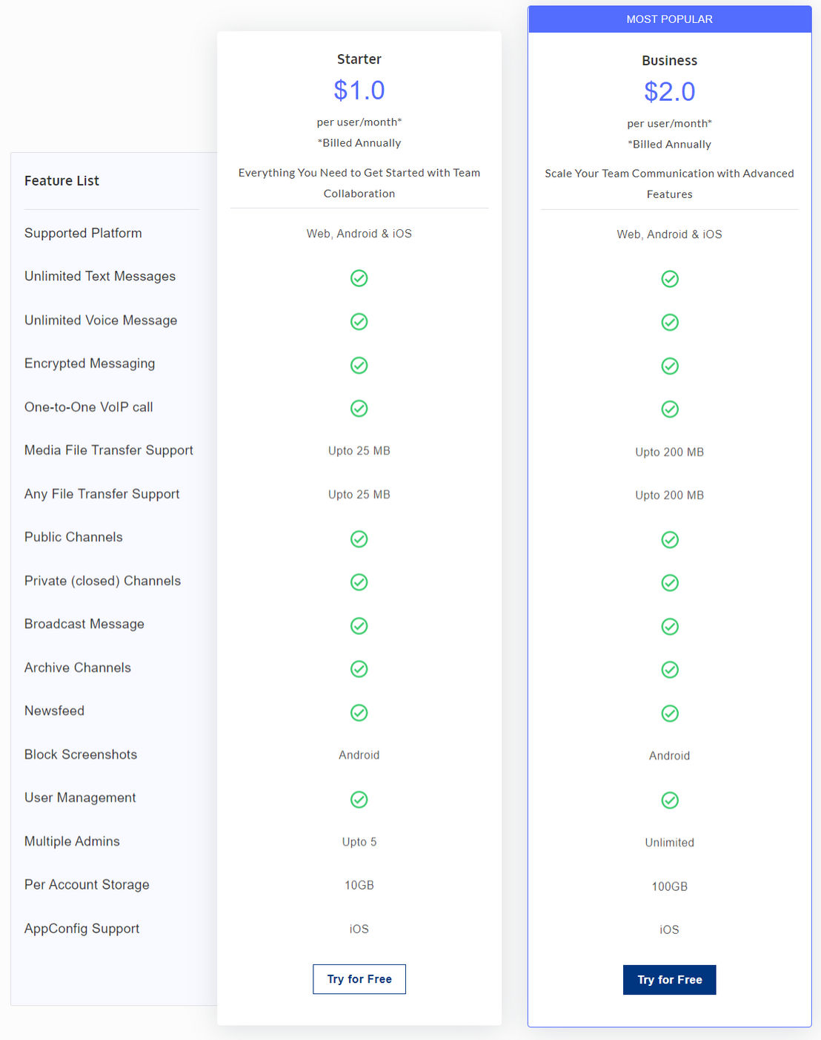Click Starter's Encrypted Messaging checkmark
Viewport: 821px width, 1040px height.
point(359,365)
